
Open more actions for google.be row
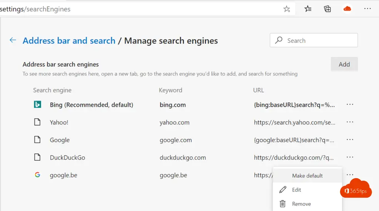[x=350, y=174]
